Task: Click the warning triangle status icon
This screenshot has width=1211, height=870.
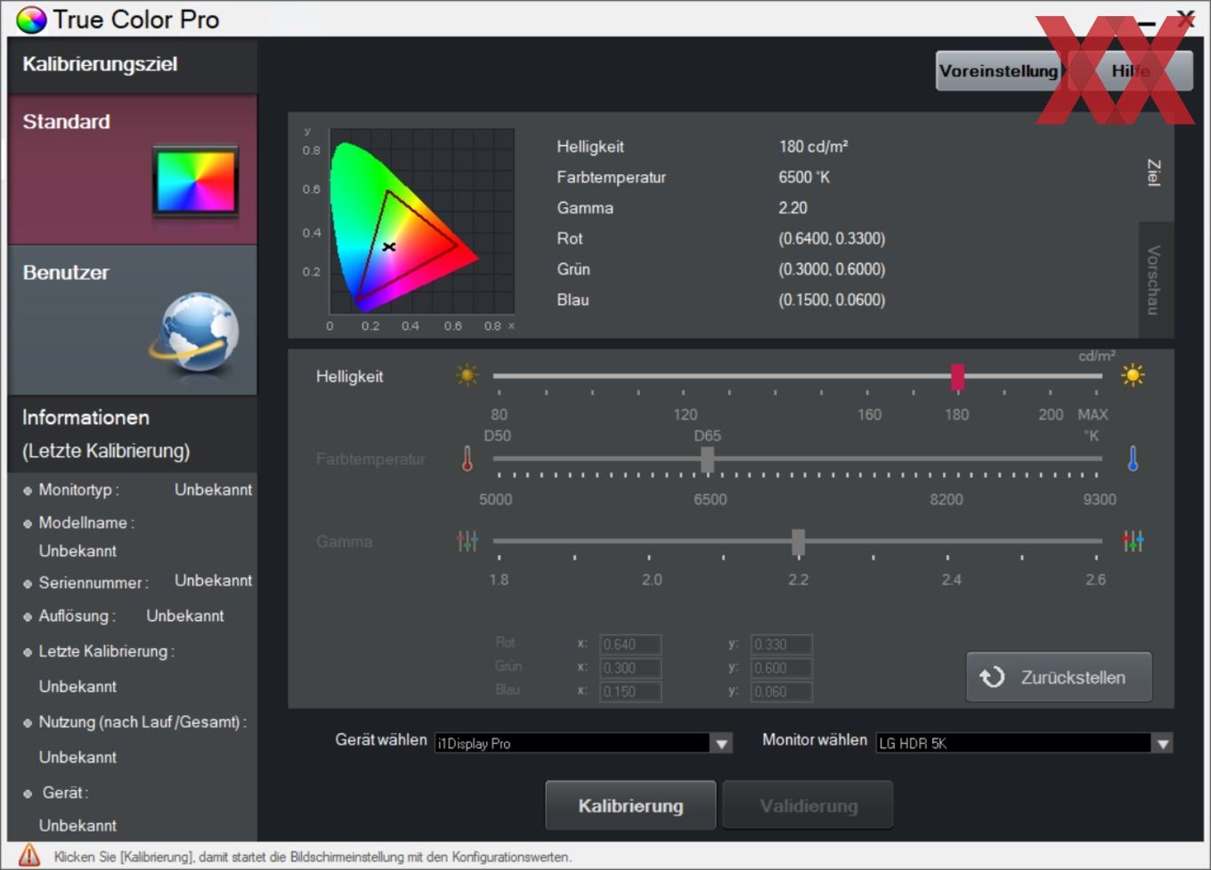Action: (x=29, y=856)
